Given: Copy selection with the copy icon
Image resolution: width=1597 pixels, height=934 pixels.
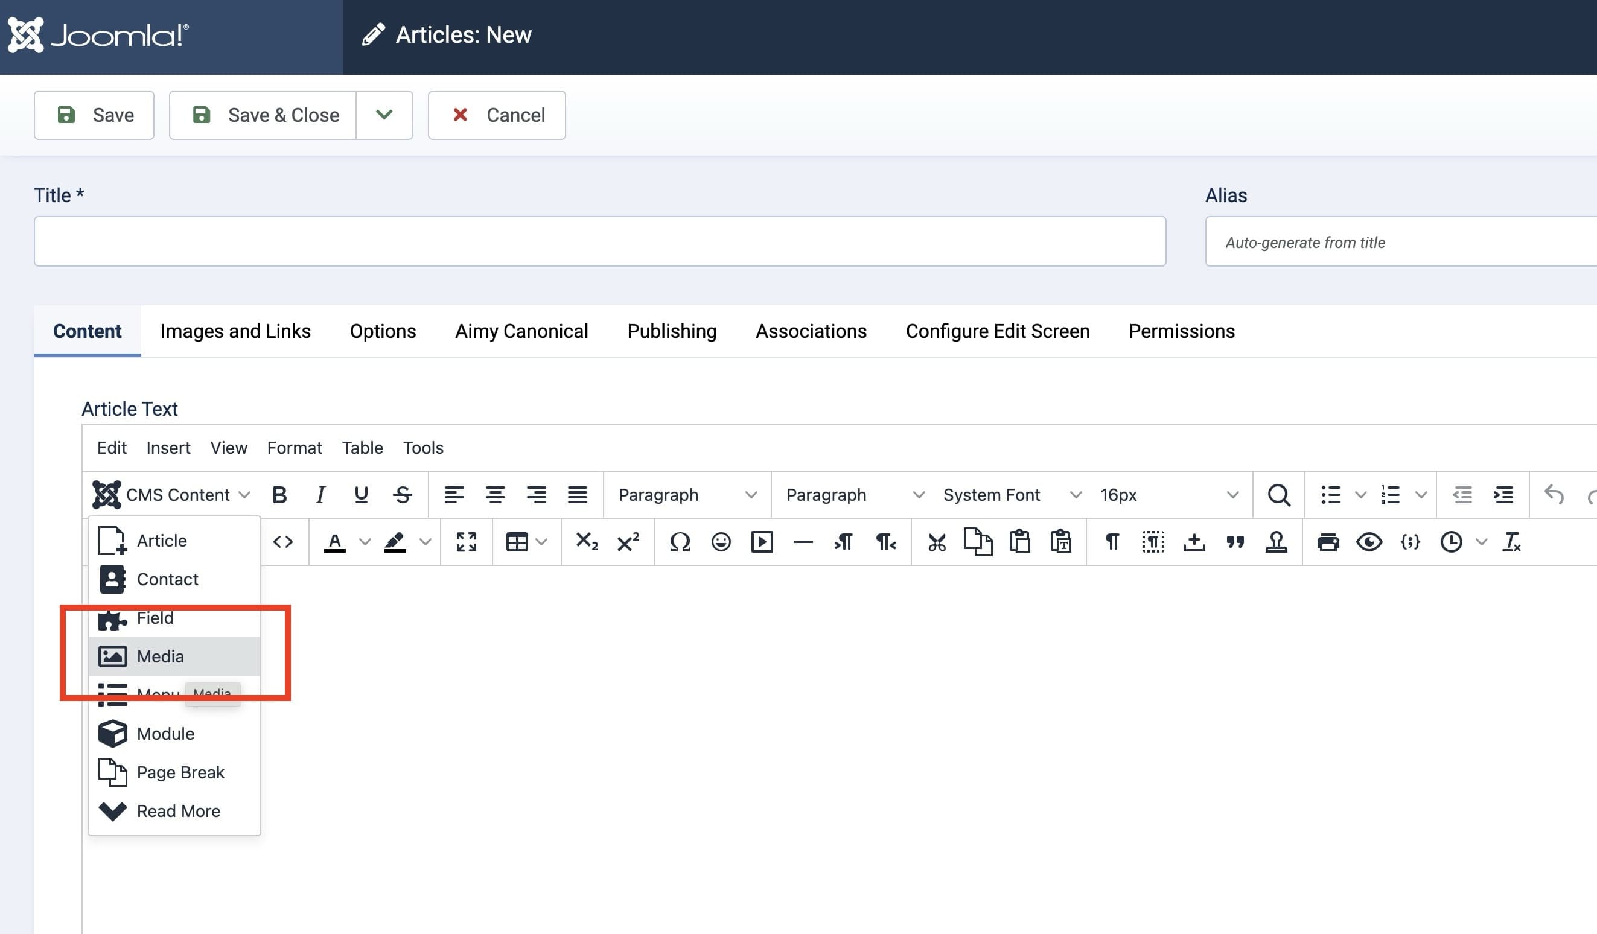Looking at the screenshot, I should coord(978,542).
